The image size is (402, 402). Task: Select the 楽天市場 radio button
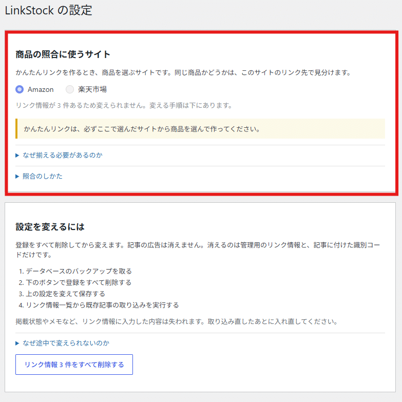(x=70, y=89)
